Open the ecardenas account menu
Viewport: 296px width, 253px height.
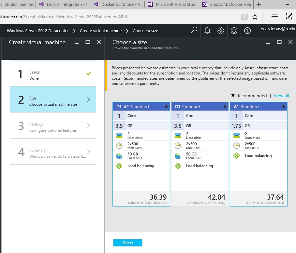click(278, 29)
